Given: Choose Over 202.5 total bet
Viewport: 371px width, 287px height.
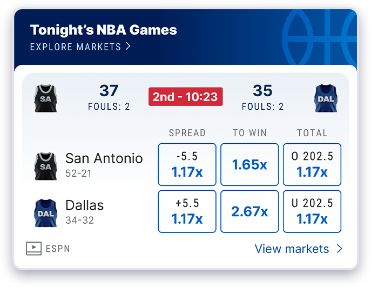Looking at the screenshot, I should [312, 164].
